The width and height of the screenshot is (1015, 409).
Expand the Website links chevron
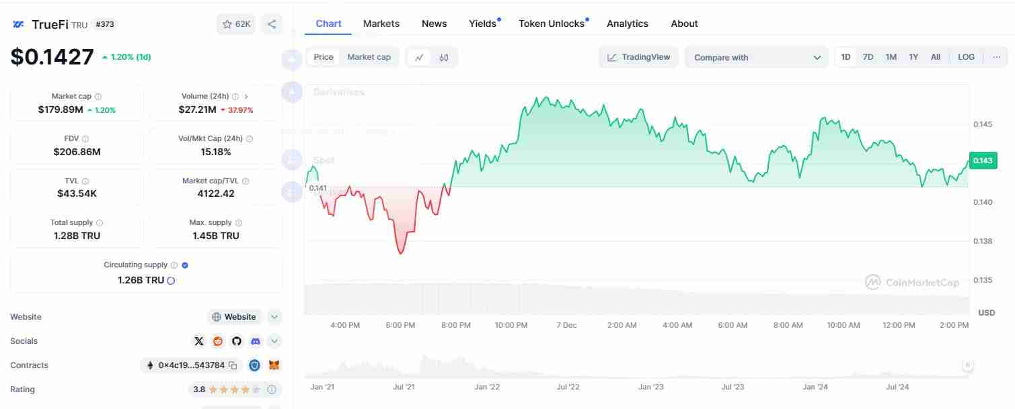274,317
